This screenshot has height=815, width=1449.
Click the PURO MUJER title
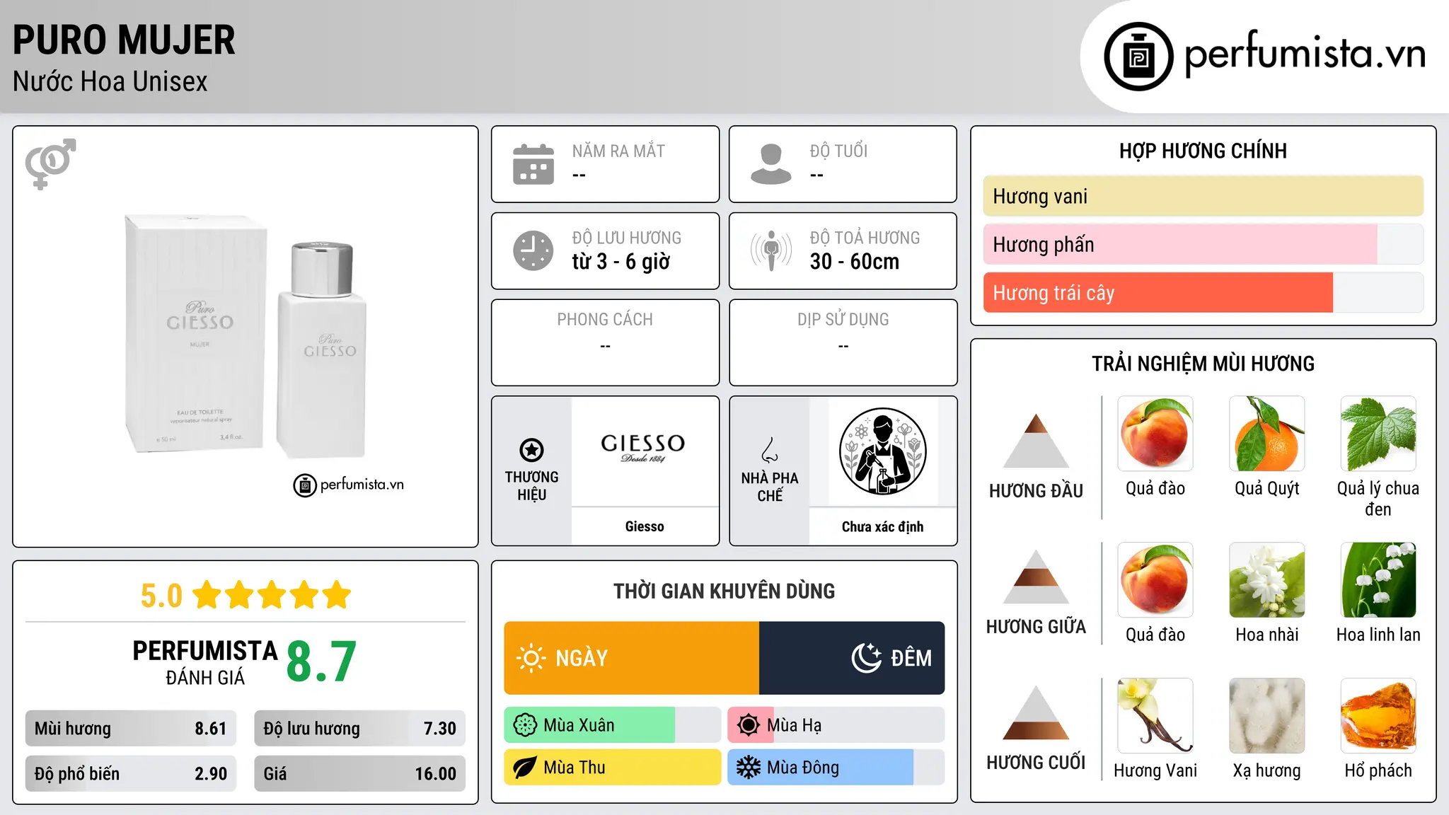124,40
